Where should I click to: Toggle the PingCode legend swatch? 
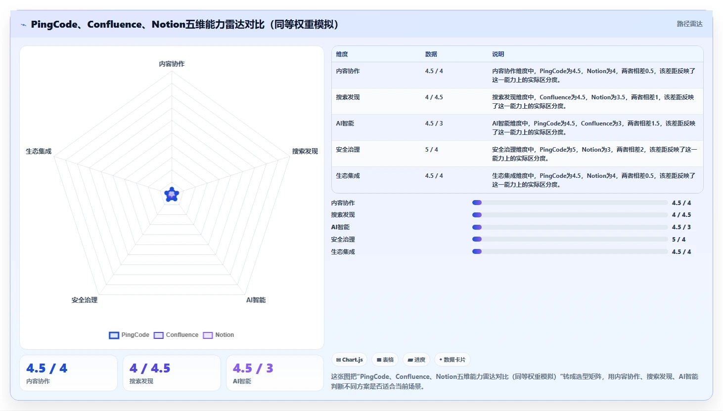tap(114, 335)
